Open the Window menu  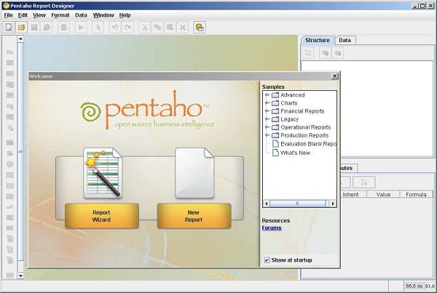(x=103, y=15)
